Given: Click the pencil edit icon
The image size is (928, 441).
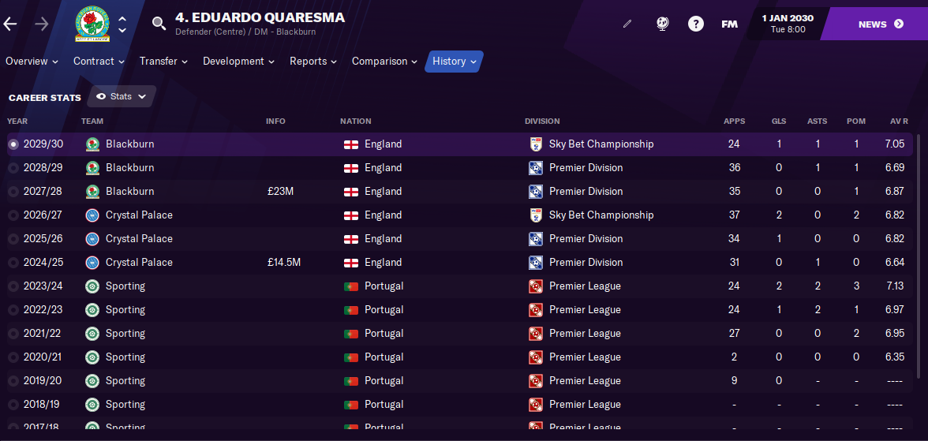Looking at the screenshot, I should 627,24.
